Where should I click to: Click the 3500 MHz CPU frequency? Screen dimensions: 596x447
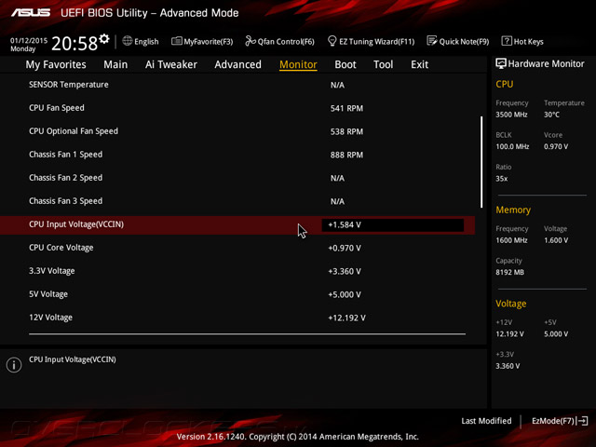tap(511, 115)
